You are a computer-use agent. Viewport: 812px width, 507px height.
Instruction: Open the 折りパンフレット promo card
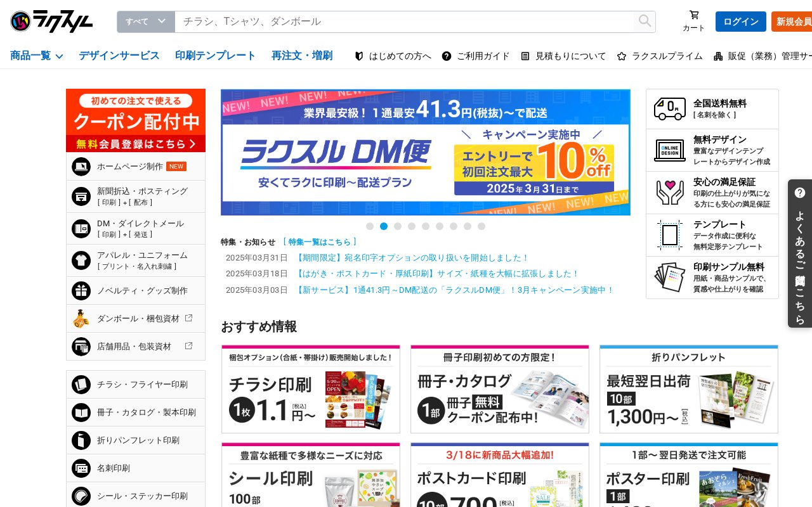pyautogui.click(x=689, y=389)
